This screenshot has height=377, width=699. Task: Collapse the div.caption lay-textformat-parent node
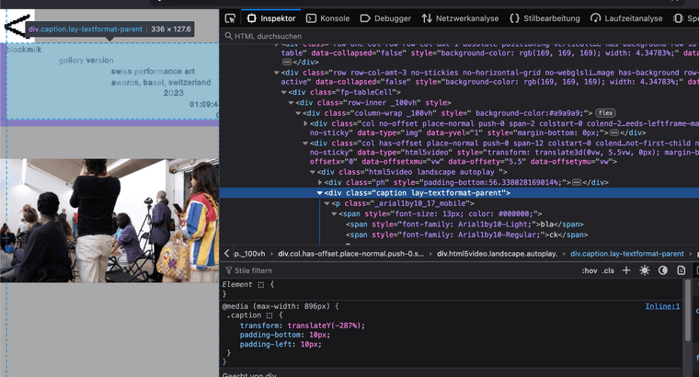tap(320, 193)
